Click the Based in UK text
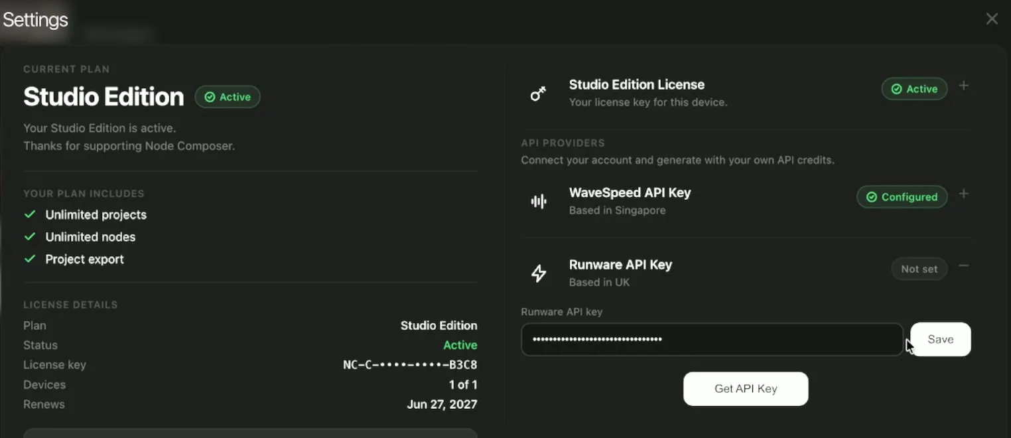 pyautogui.click(x=600, y=282)
